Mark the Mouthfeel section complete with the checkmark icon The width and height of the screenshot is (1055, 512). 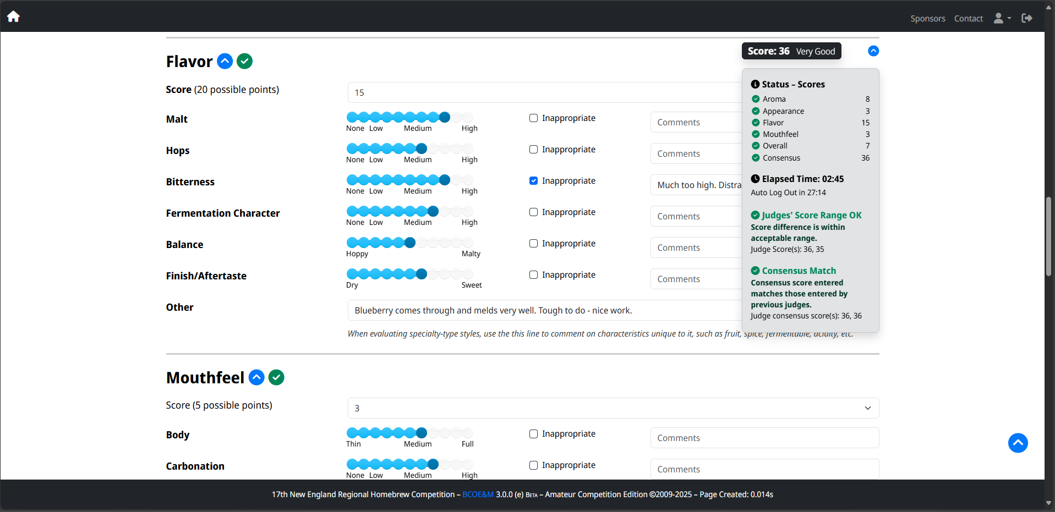[276, 377]
